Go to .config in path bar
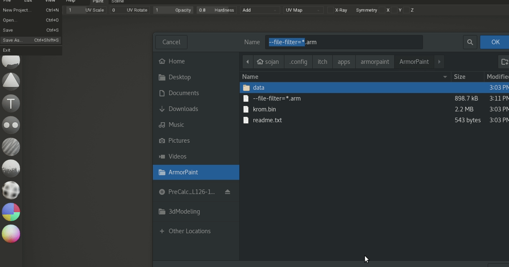The image size is (509, 267). point(298,62)
